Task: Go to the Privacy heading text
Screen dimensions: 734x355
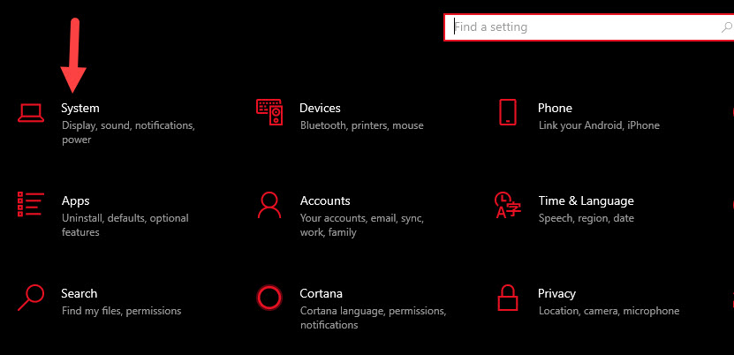Action: [x=556, y=293]
